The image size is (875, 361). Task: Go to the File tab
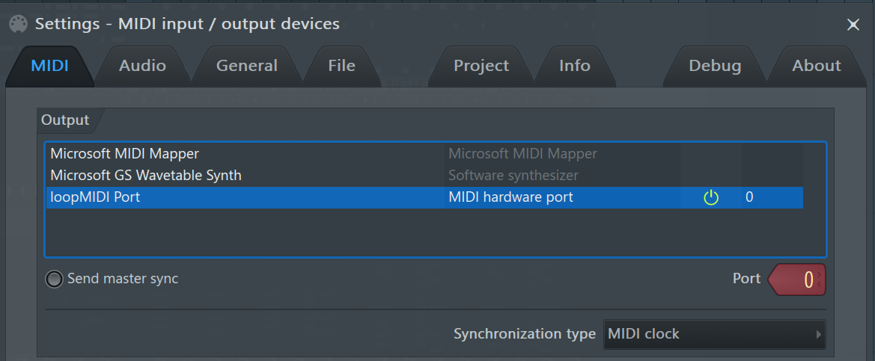[x=341, y=66]
